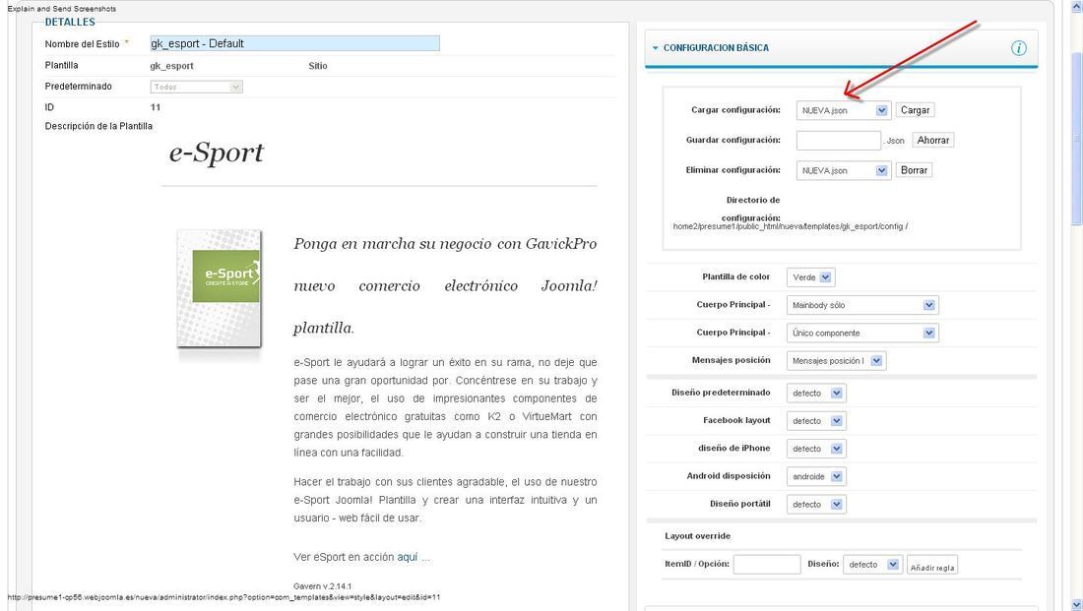1083x611 pixels.
Task: Click the Layout override label
Action: (x=698, y=536)
